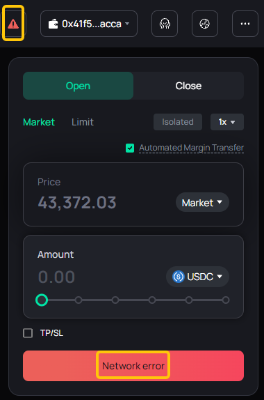The width and height of the screenshot is (264, 400).
Task: Click the Isolated margin mode button
Action: 178,122
